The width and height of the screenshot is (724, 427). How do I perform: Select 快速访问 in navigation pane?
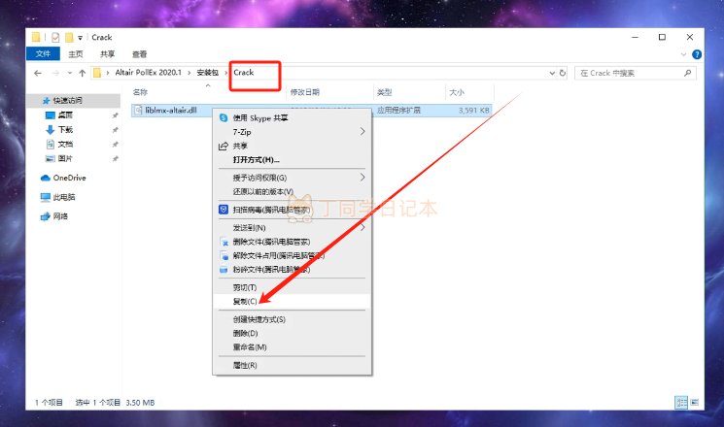[67, 101]
